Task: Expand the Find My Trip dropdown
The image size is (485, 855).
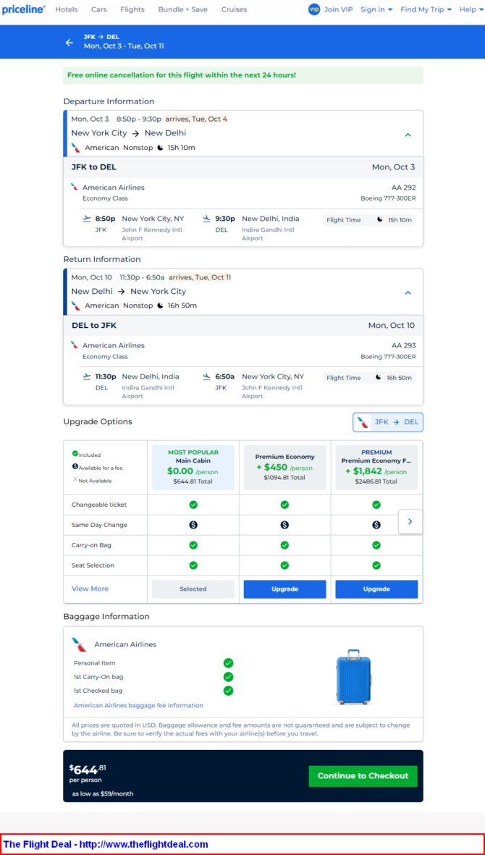Action: pyautogui.click(x=426, y=9)
